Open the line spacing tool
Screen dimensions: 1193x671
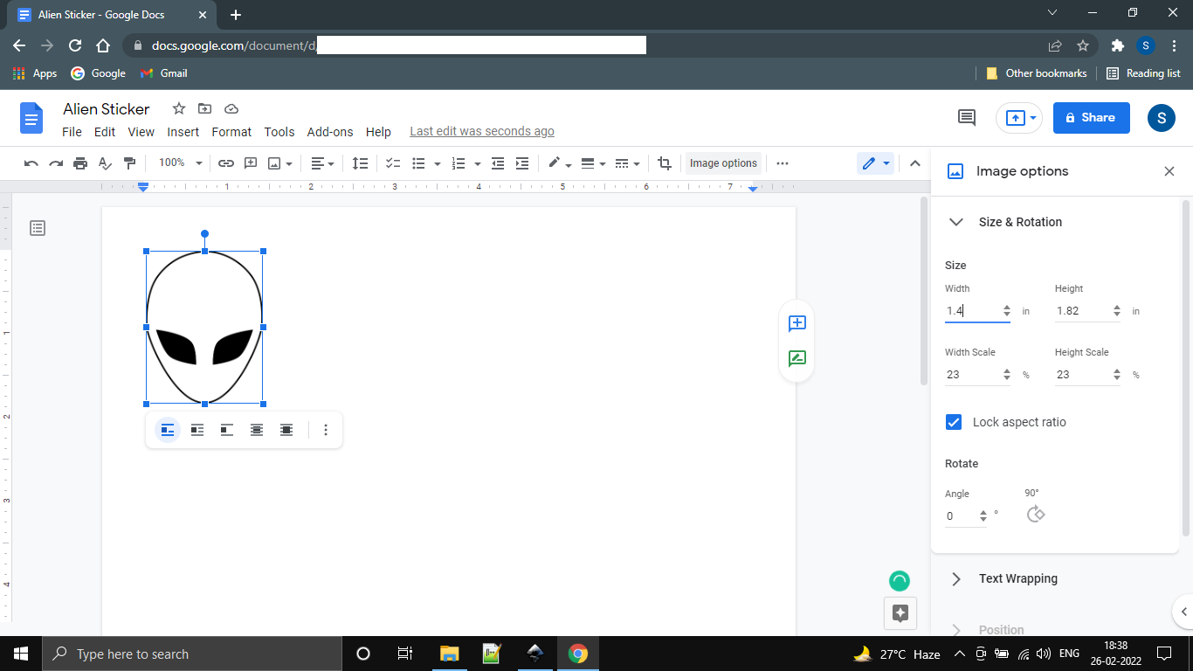pos(360,163)
